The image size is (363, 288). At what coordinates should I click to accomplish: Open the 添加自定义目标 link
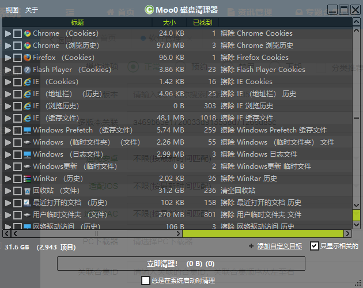[279, 246]
